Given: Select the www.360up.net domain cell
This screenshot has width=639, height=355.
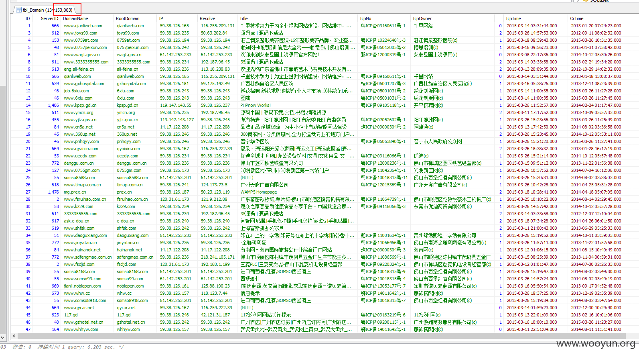Looking at the screenshot, I should click(80, 134).
